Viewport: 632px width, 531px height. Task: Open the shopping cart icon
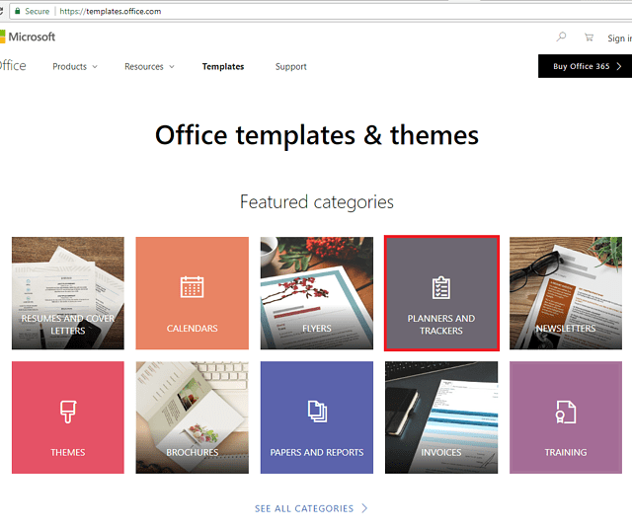pyautogui.click(x=589, y=38)
